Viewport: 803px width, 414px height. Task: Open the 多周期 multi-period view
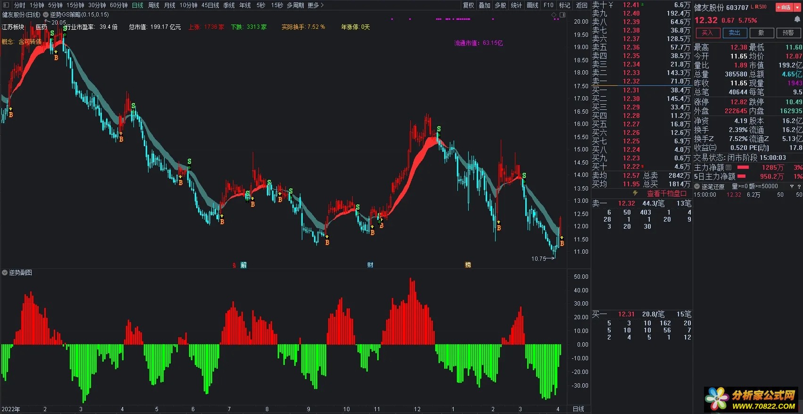coord(295,5)
